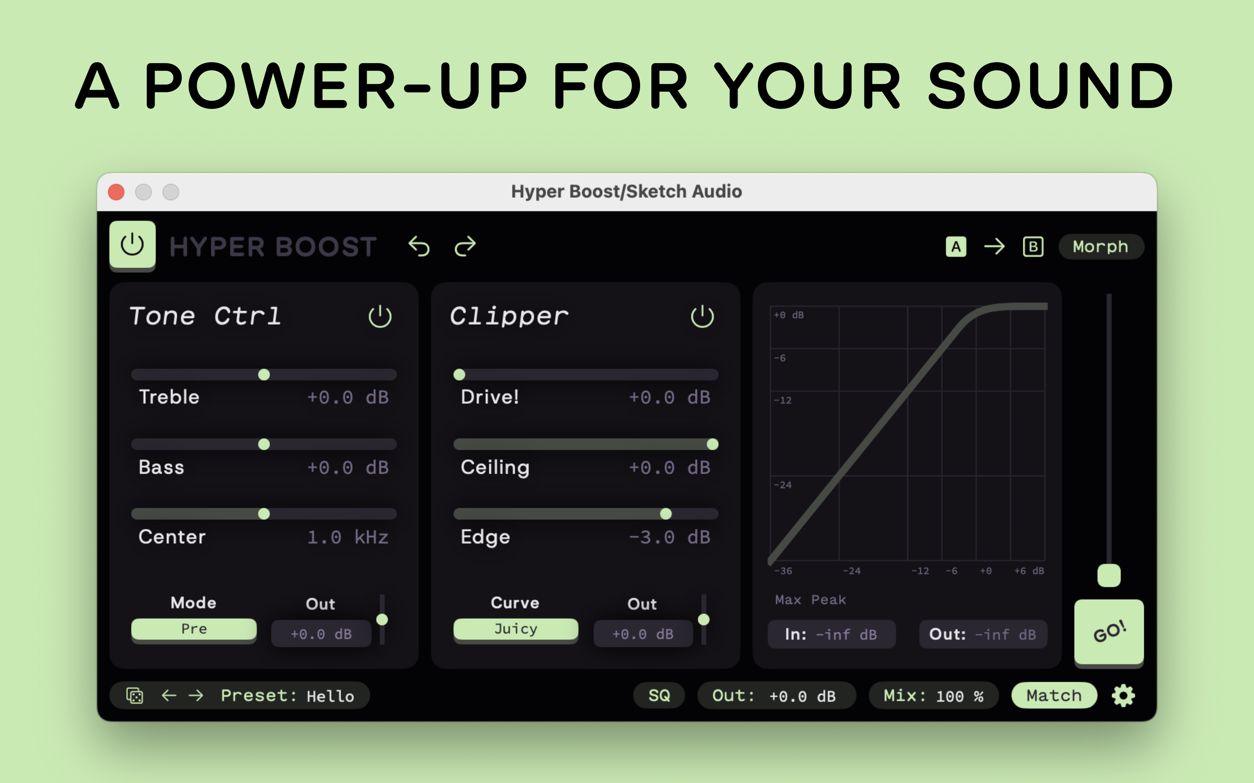The height and width of the screenshot is (783, 1254).
Task: Open the Preset: Hello menu
Action: 287,696
